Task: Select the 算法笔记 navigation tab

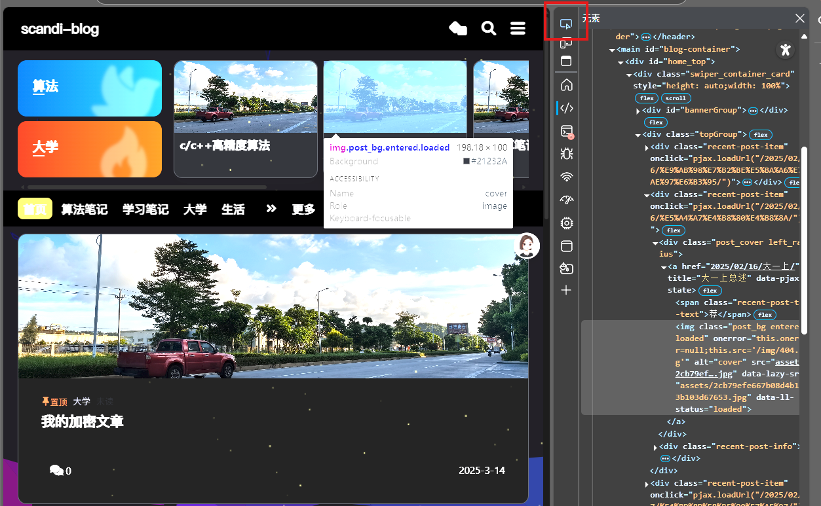Action: coord(84,209)
